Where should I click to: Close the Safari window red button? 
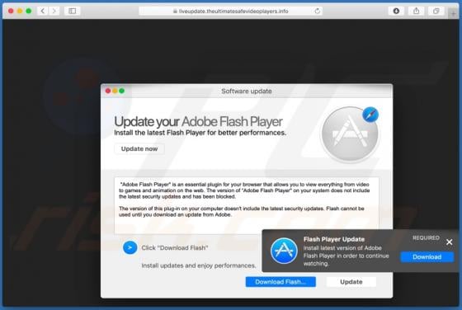click(11, 11)
